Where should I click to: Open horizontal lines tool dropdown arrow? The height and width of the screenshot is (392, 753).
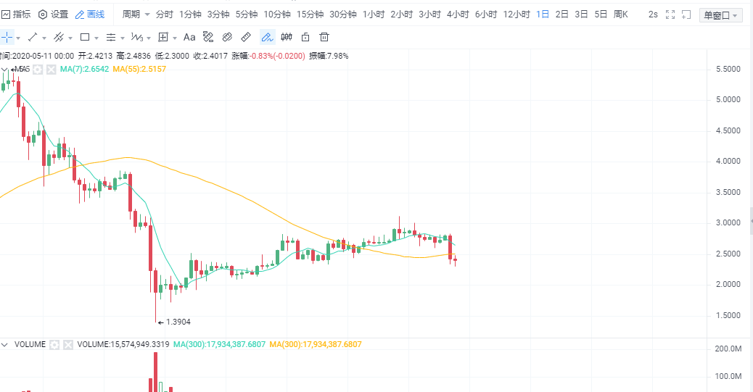[123, 38]
